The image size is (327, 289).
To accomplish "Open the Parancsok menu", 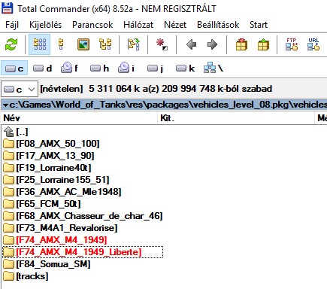I will (x=92, y=25).
